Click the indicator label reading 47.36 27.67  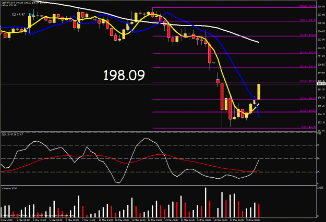pyautogui.click(x=13, y=134)
